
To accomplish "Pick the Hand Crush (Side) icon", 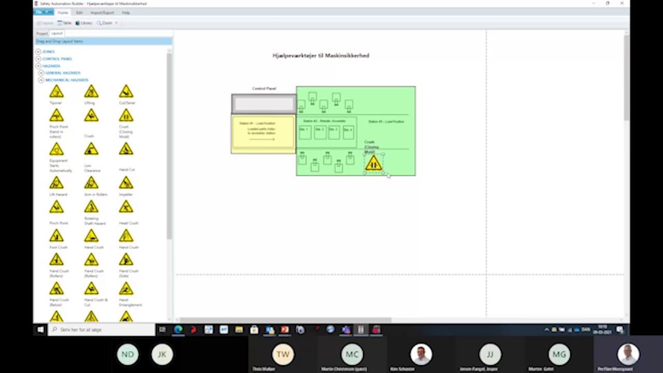I will [126, 260].
